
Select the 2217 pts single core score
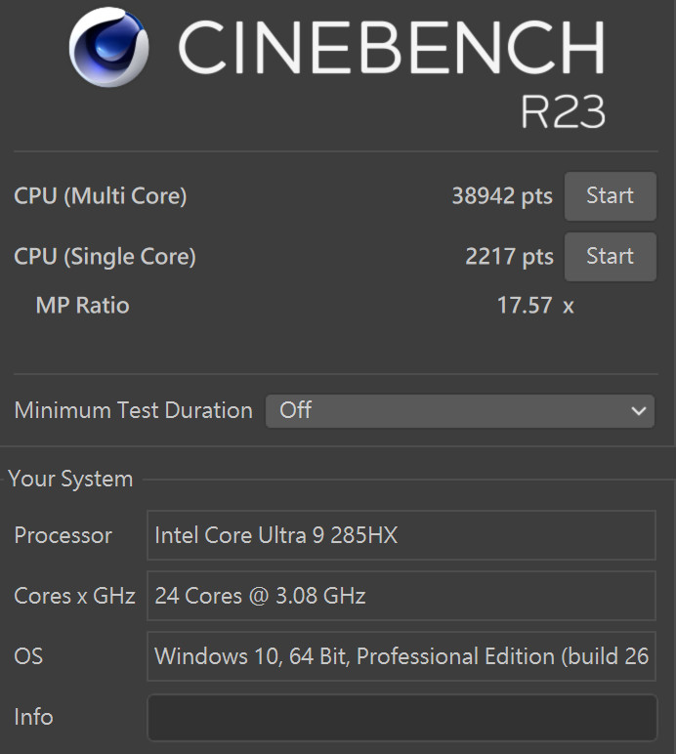(x=509, y=257)
